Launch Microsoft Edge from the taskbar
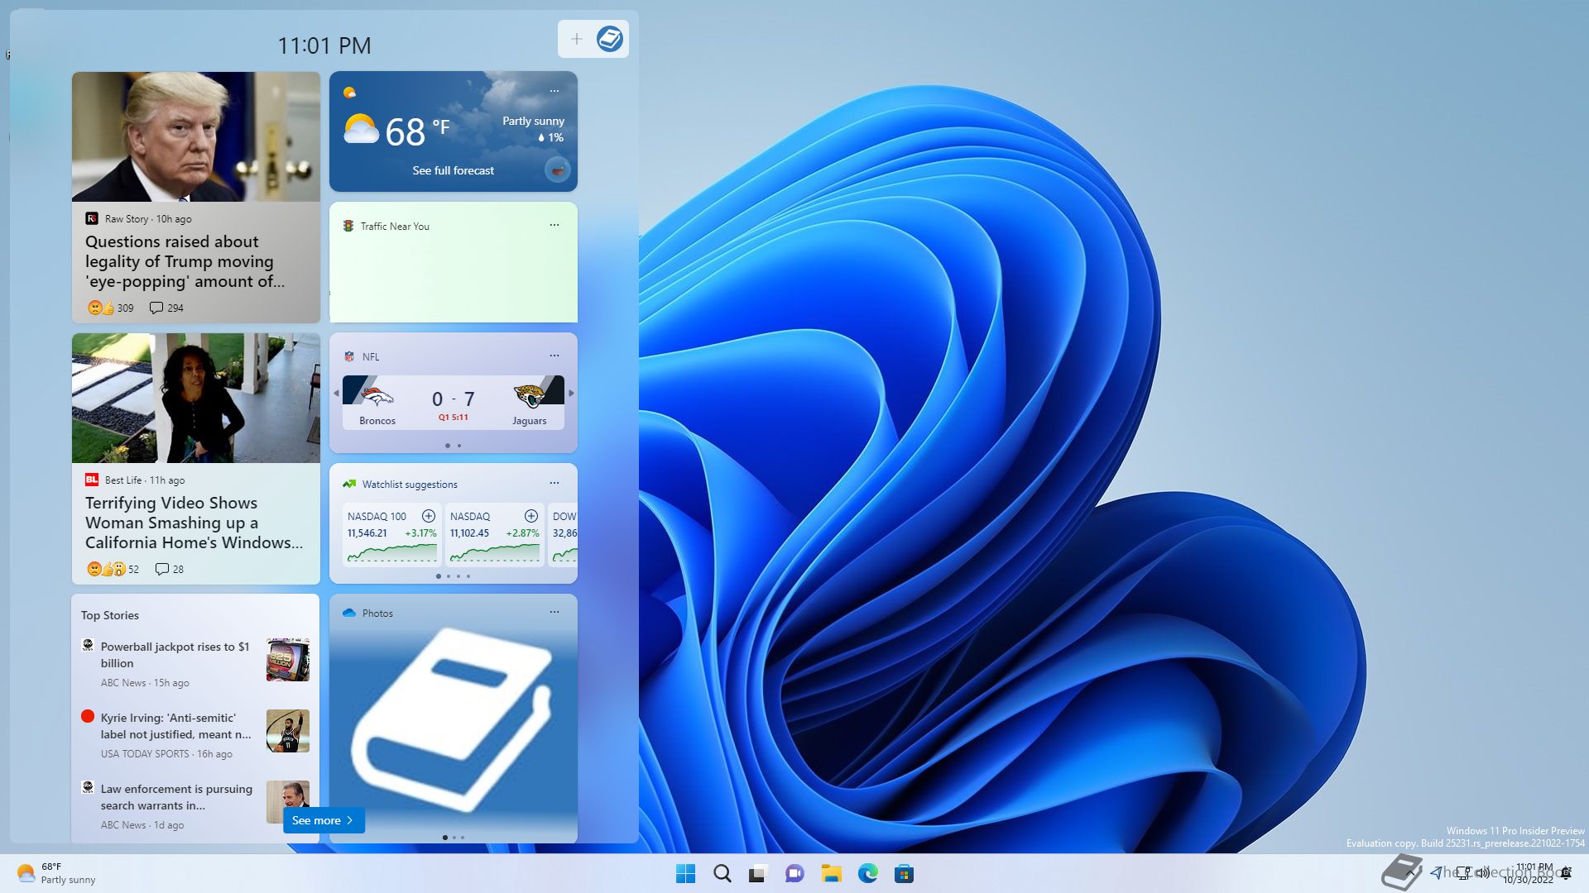 (867, 873)
